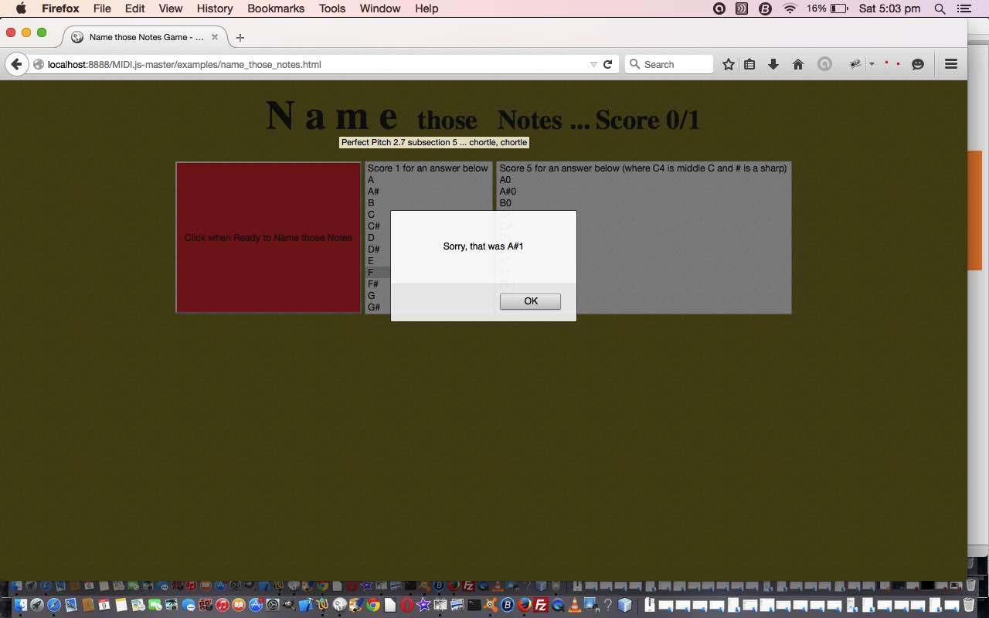This screenshot has height=618, width=989.
Task: Open the History menu
Action: coord(214,8)
